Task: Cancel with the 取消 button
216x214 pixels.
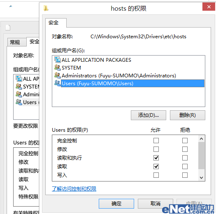Action: pos(156,204)
